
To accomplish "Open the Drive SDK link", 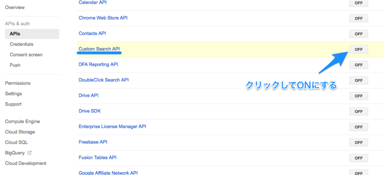I will coord(90,111).
